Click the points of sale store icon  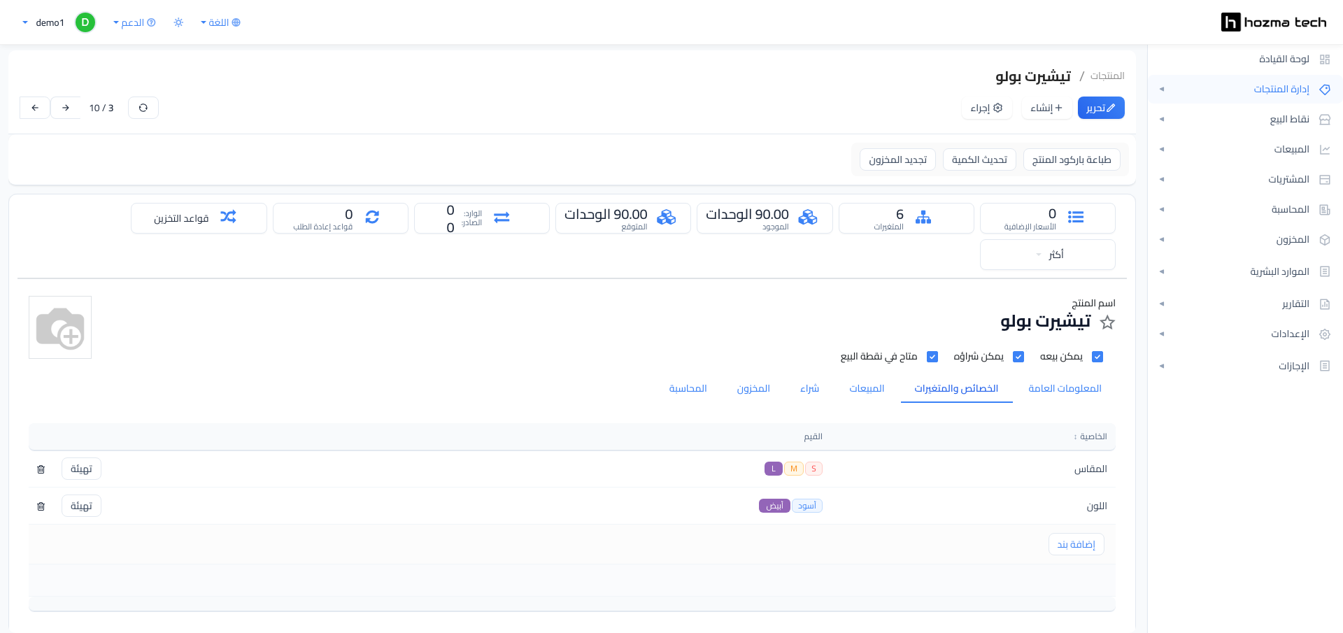pyautogui.click(x=1324, y=120)
